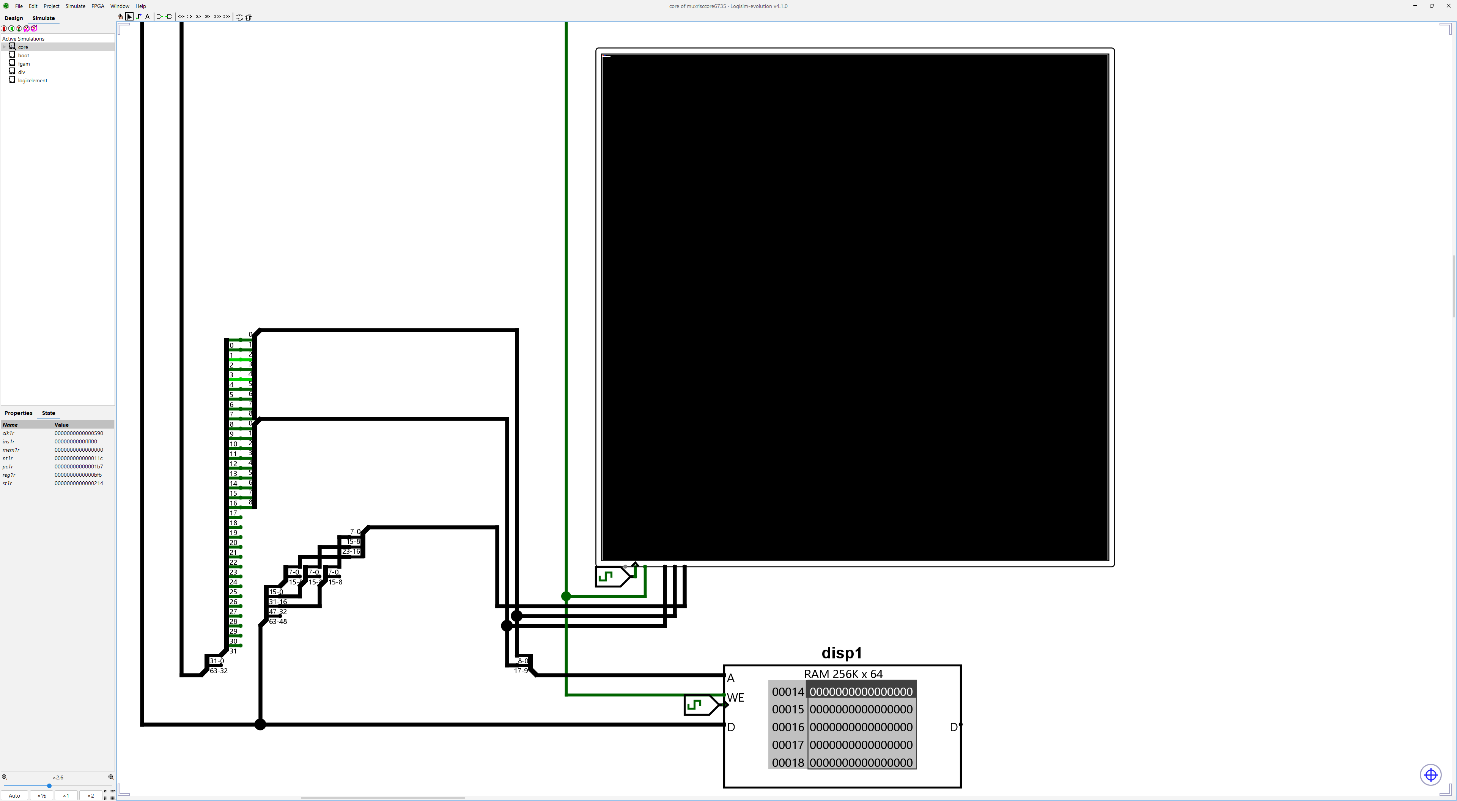Click RAM row at address 00014
The image size is (1457, 801).
tap(842, 691)
